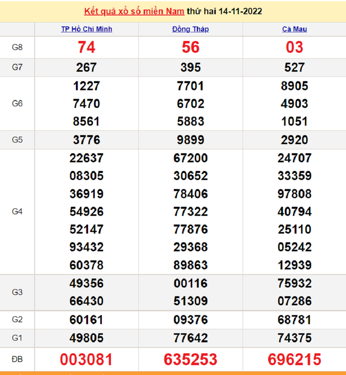Select the ĐB special prize row label

tap(17, 359)
